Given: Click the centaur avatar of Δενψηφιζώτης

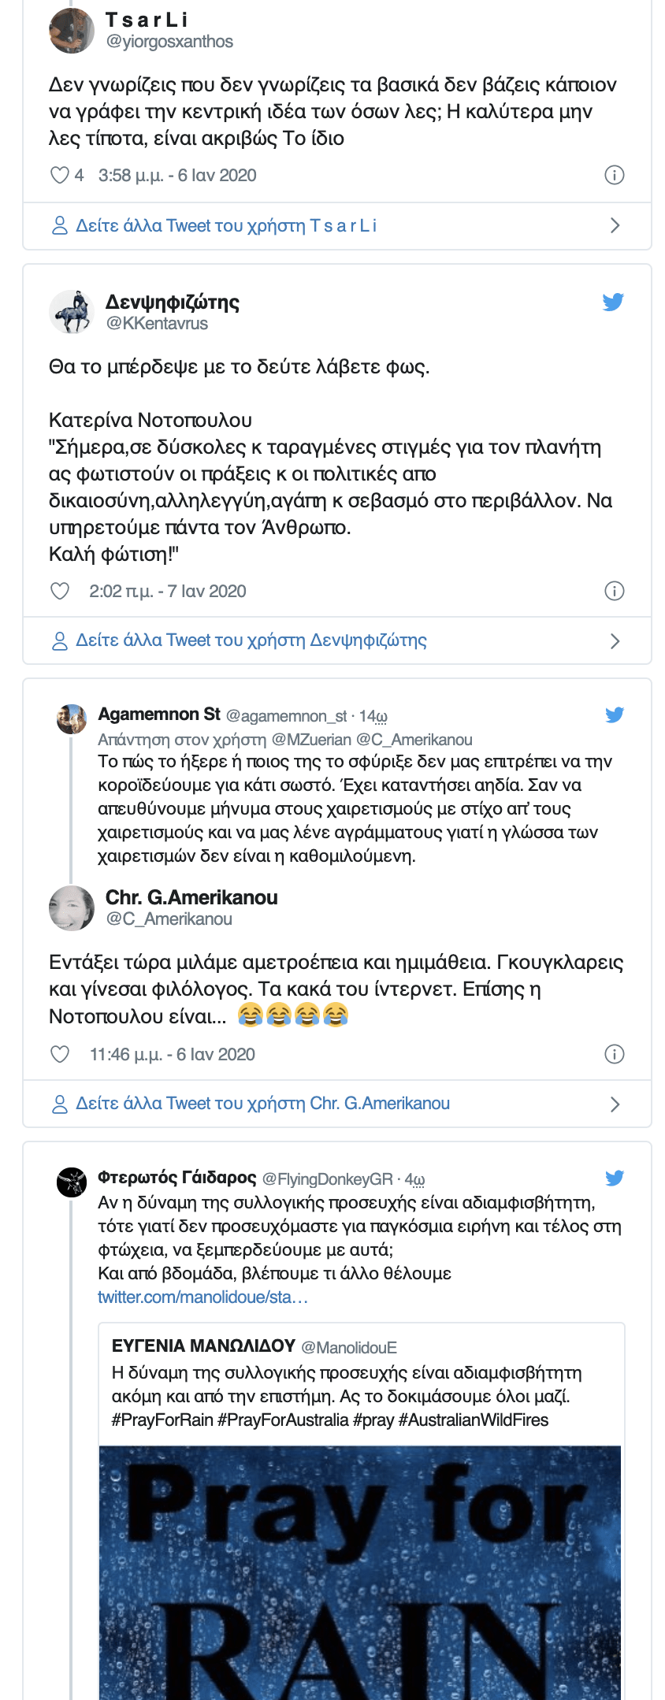Looking at the screenshot, I should [72, 311].
